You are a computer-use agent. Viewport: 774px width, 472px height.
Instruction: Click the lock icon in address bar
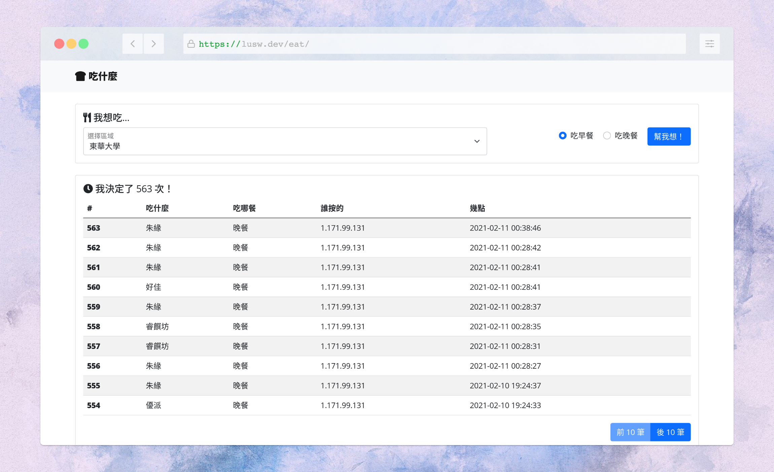point(191,44)
